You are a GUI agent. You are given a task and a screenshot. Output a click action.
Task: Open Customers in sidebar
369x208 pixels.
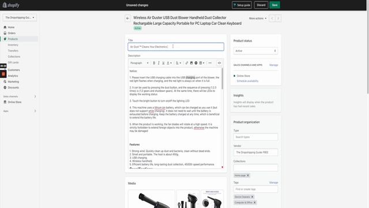tap(14, 70)
